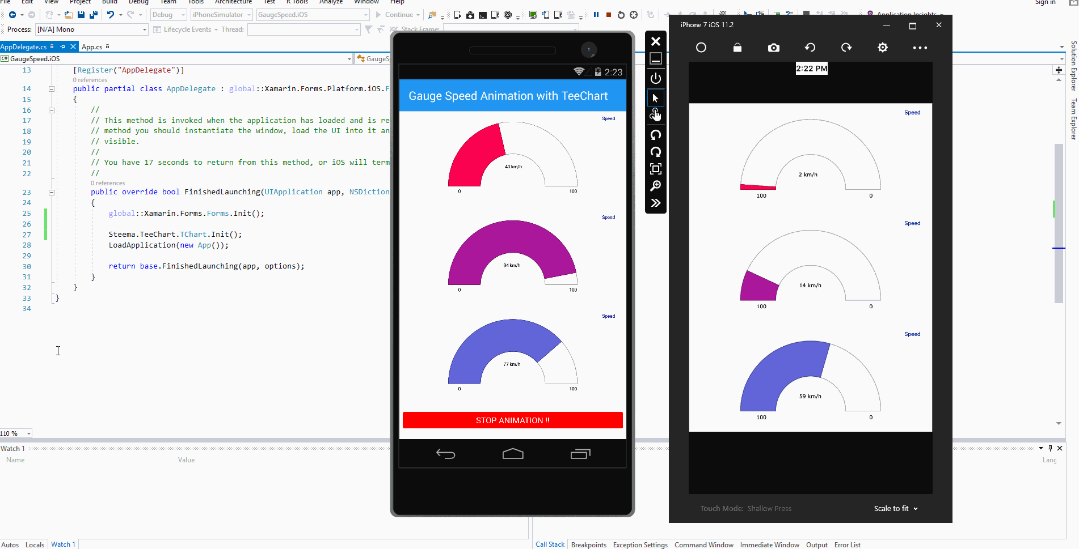The width and height of the screenshot is (1079, 549).
Task: Open the Scale to fit dropdown
Action: click(x=896, y=508)
